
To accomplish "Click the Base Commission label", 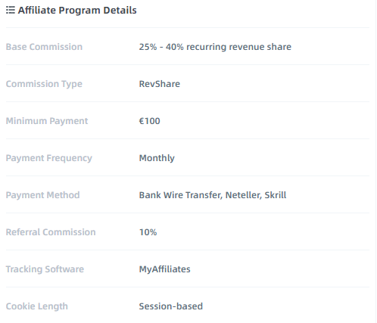I will point(44,47).
